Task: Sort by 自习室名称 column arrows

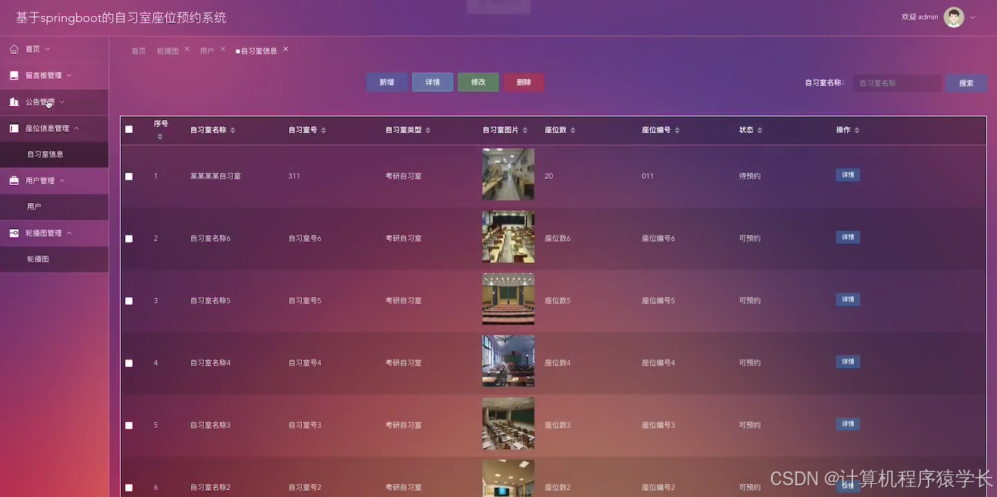Action: click(x=233, y=130)
